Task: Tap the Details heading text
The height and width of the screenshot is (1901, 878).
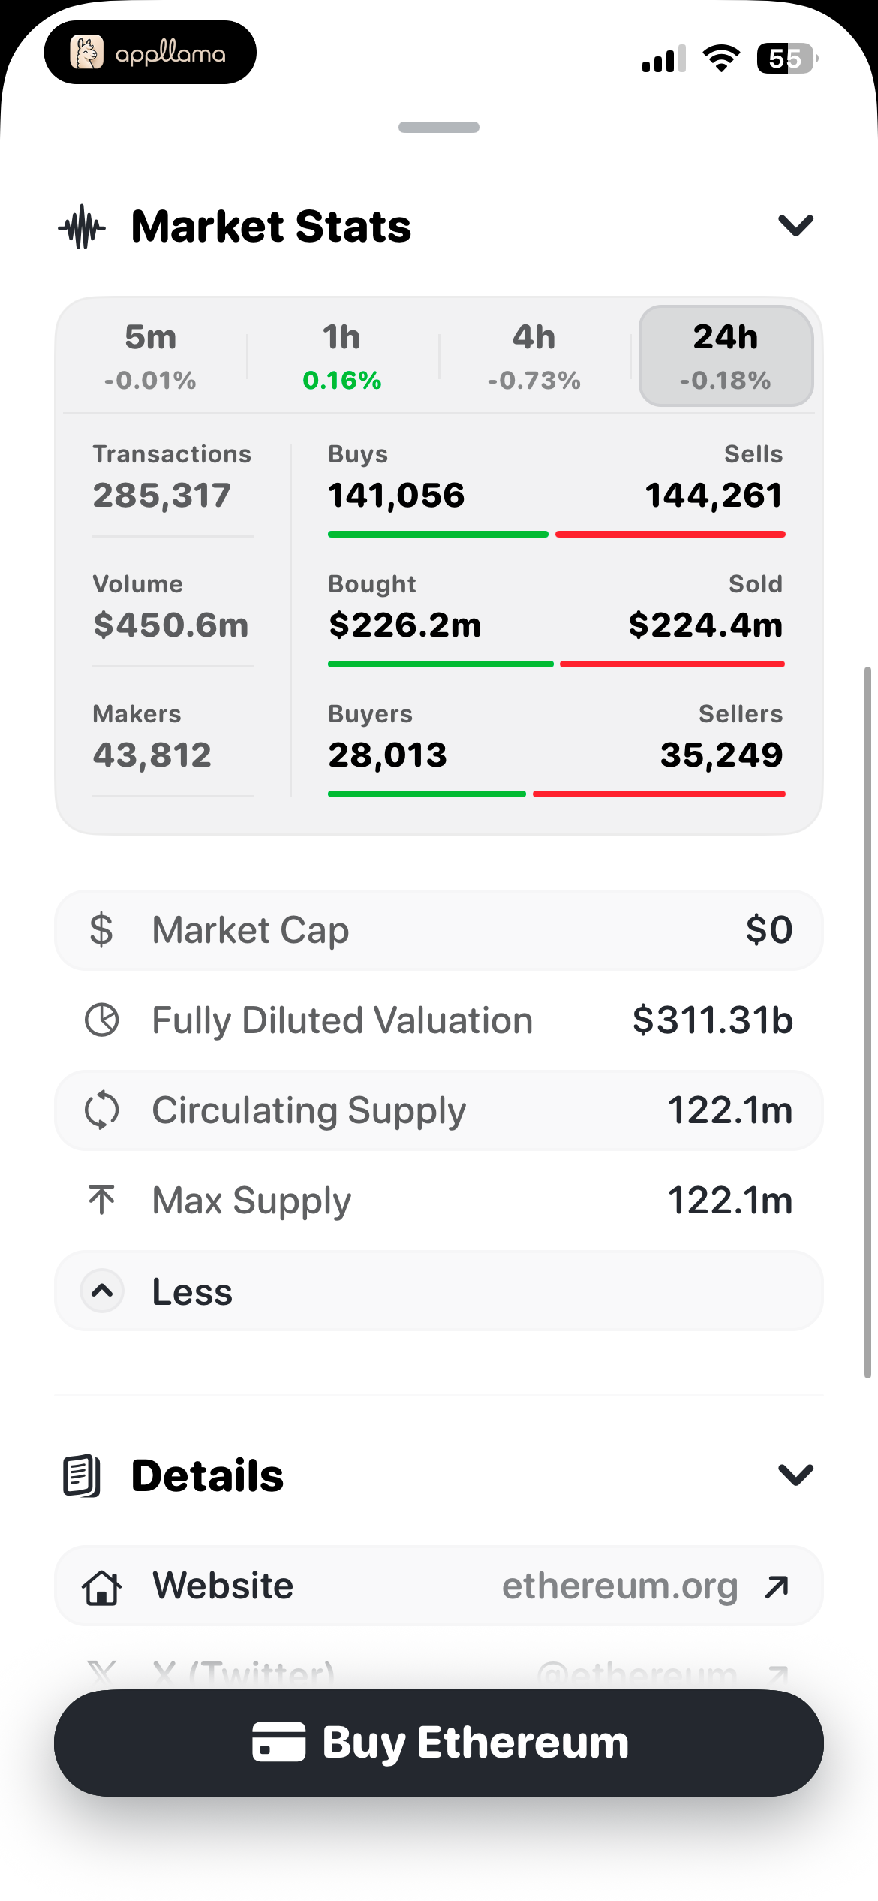Action: (207, 1476)
